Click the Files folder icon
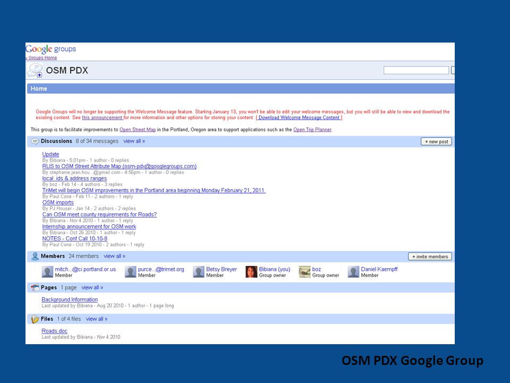The image size is (510, 383). coord(35,319)
